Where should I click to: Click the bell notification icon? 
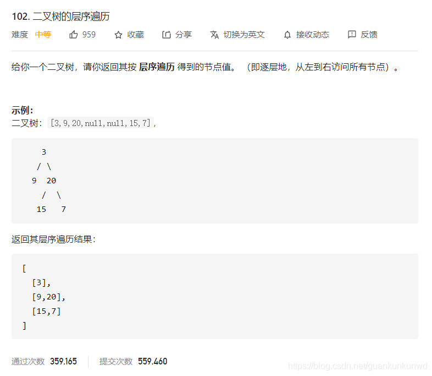[287, 35]
